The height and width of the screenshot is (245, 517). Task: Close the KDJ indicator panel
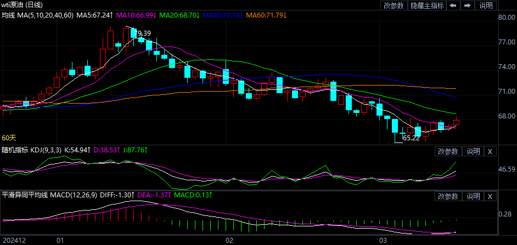click(x=490, y=151)
